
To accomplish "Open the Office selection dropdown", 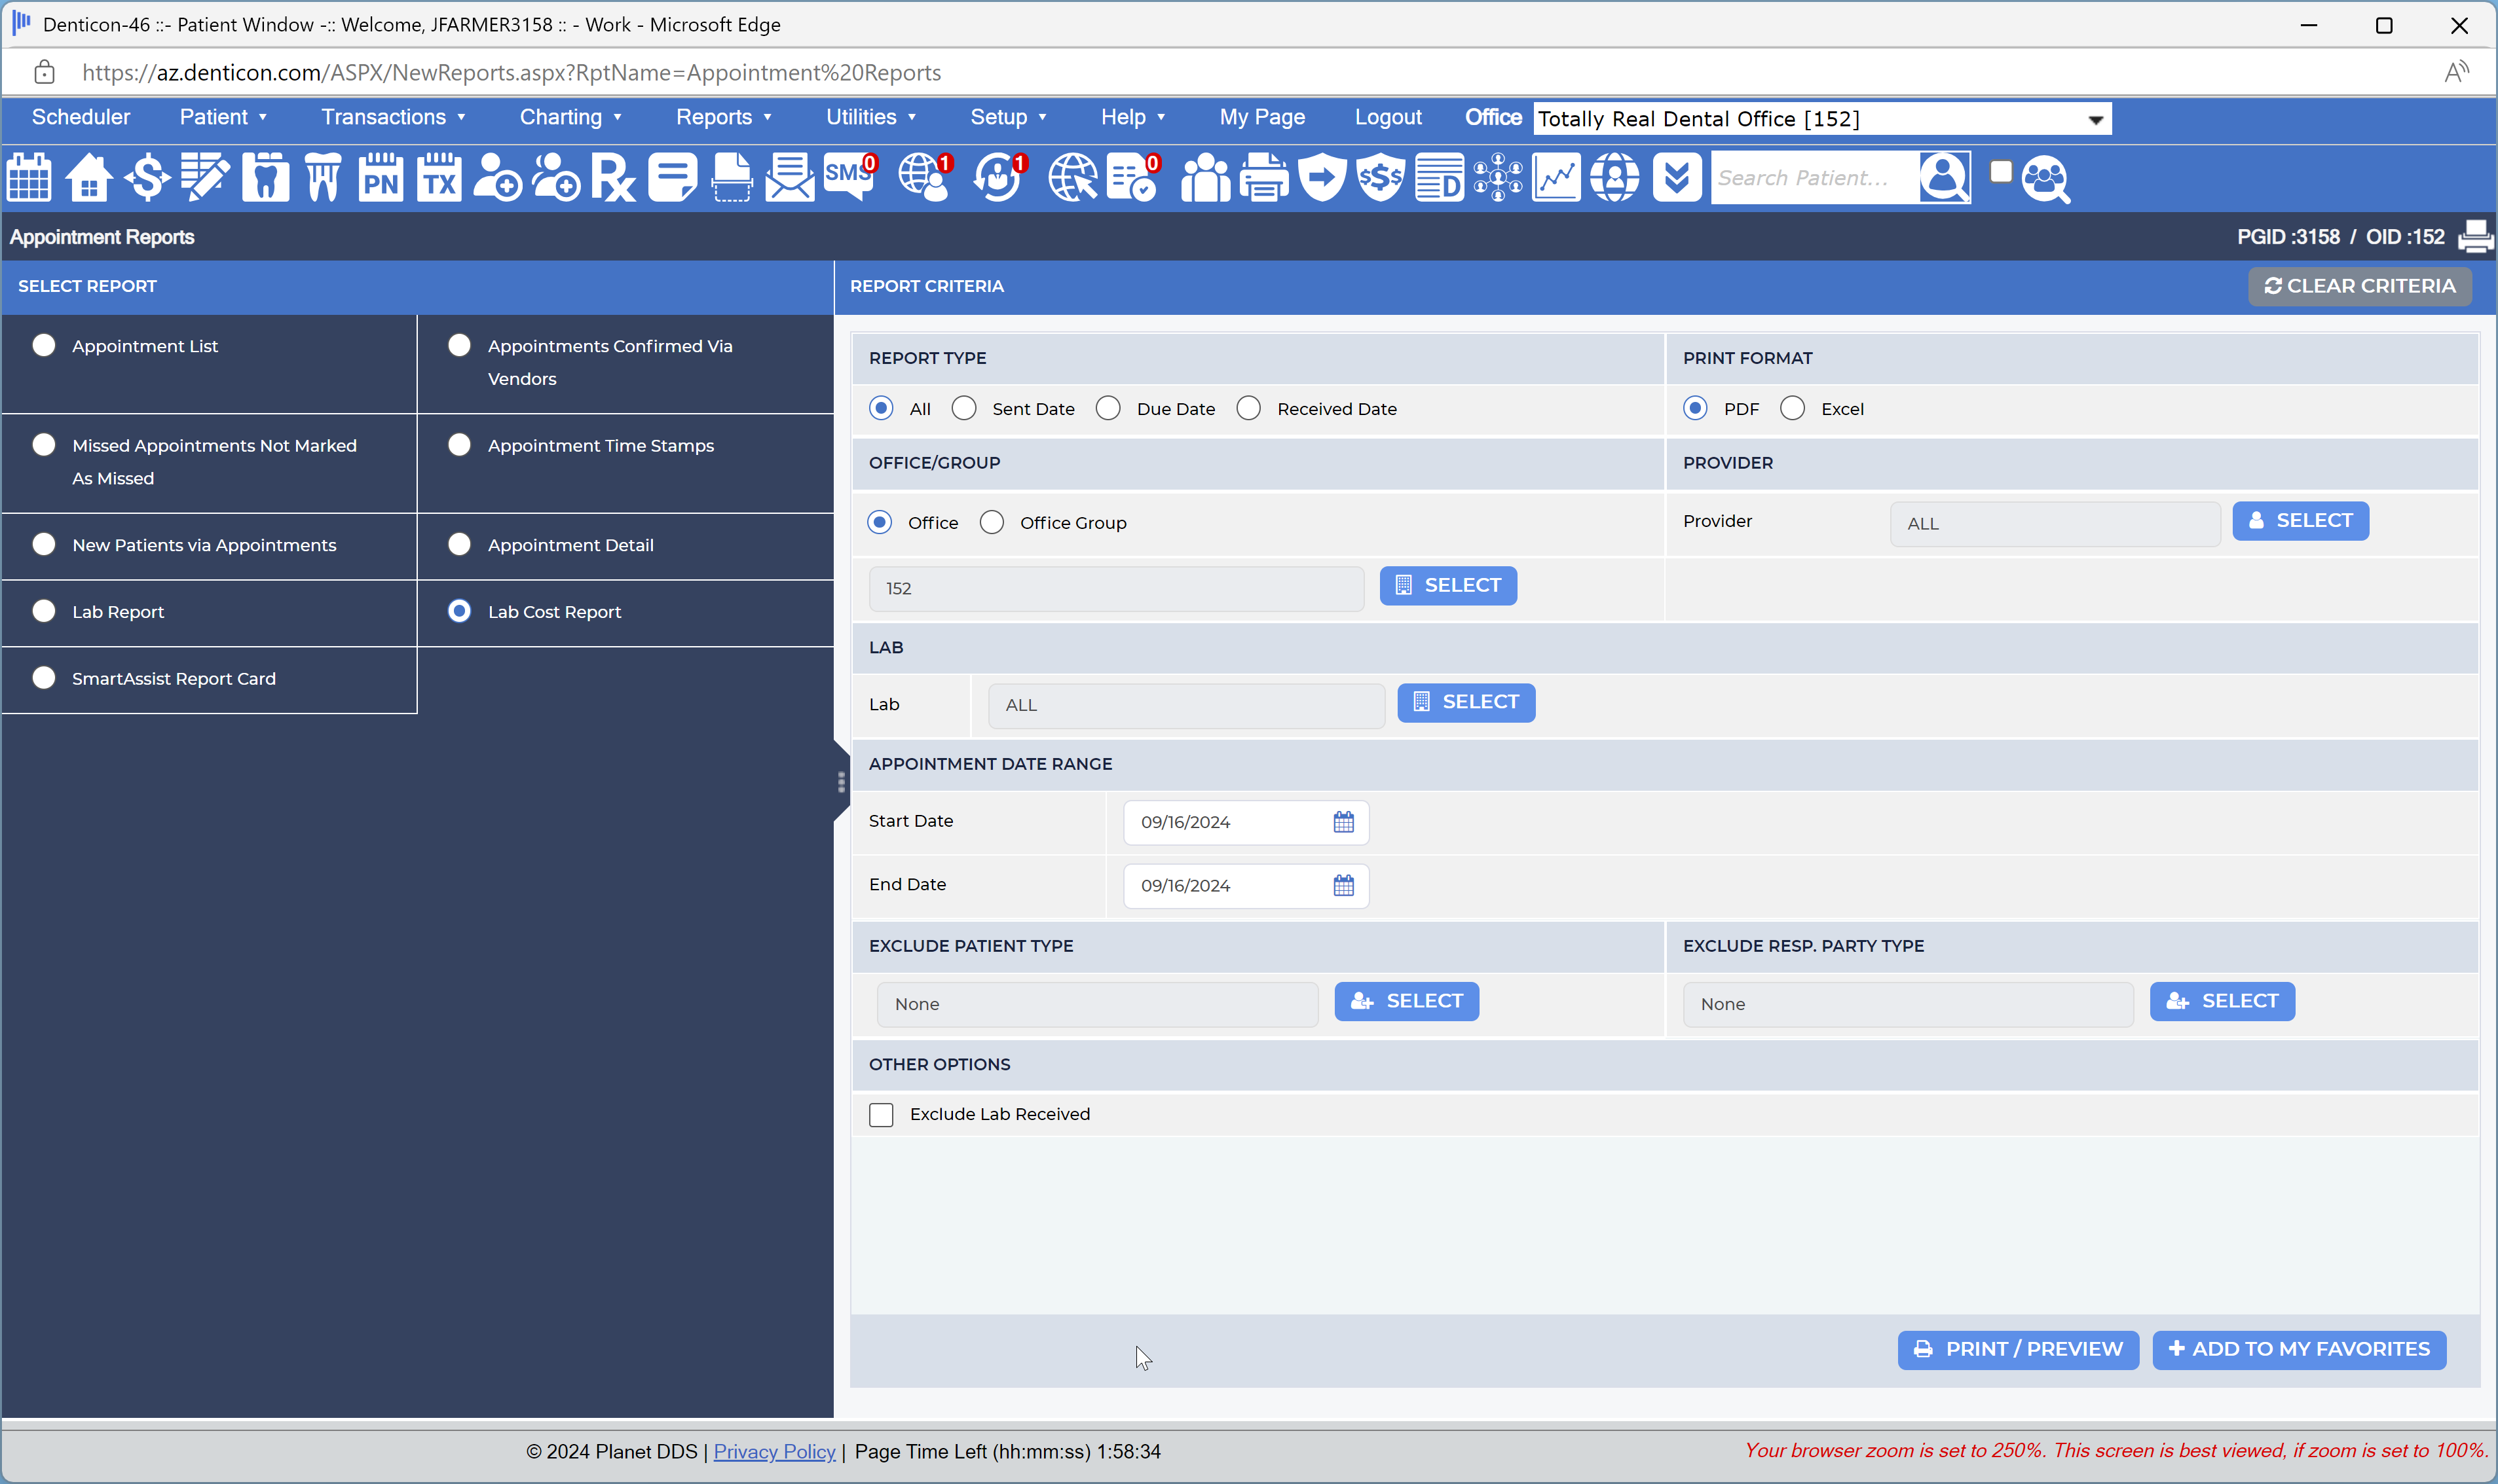I will 1821,119.
